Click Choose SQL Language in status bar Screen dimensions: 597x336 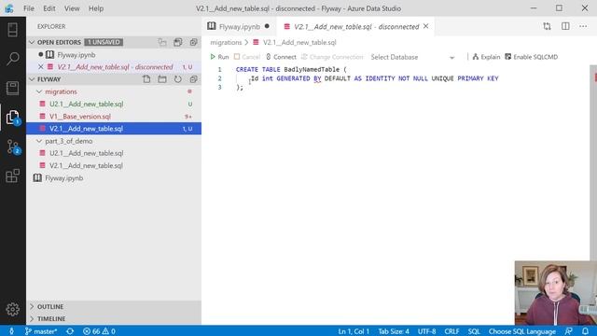tap(522, 331)
